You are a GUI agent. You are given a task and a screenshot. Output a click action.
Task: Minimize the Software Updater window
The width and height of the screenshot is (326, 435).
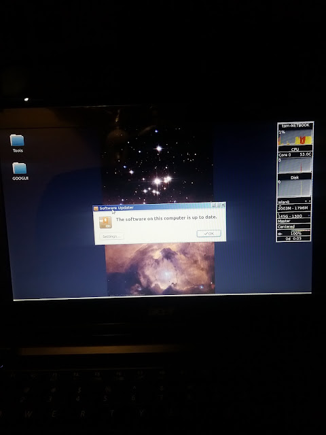pyautogui.click(x=214, y=205)
